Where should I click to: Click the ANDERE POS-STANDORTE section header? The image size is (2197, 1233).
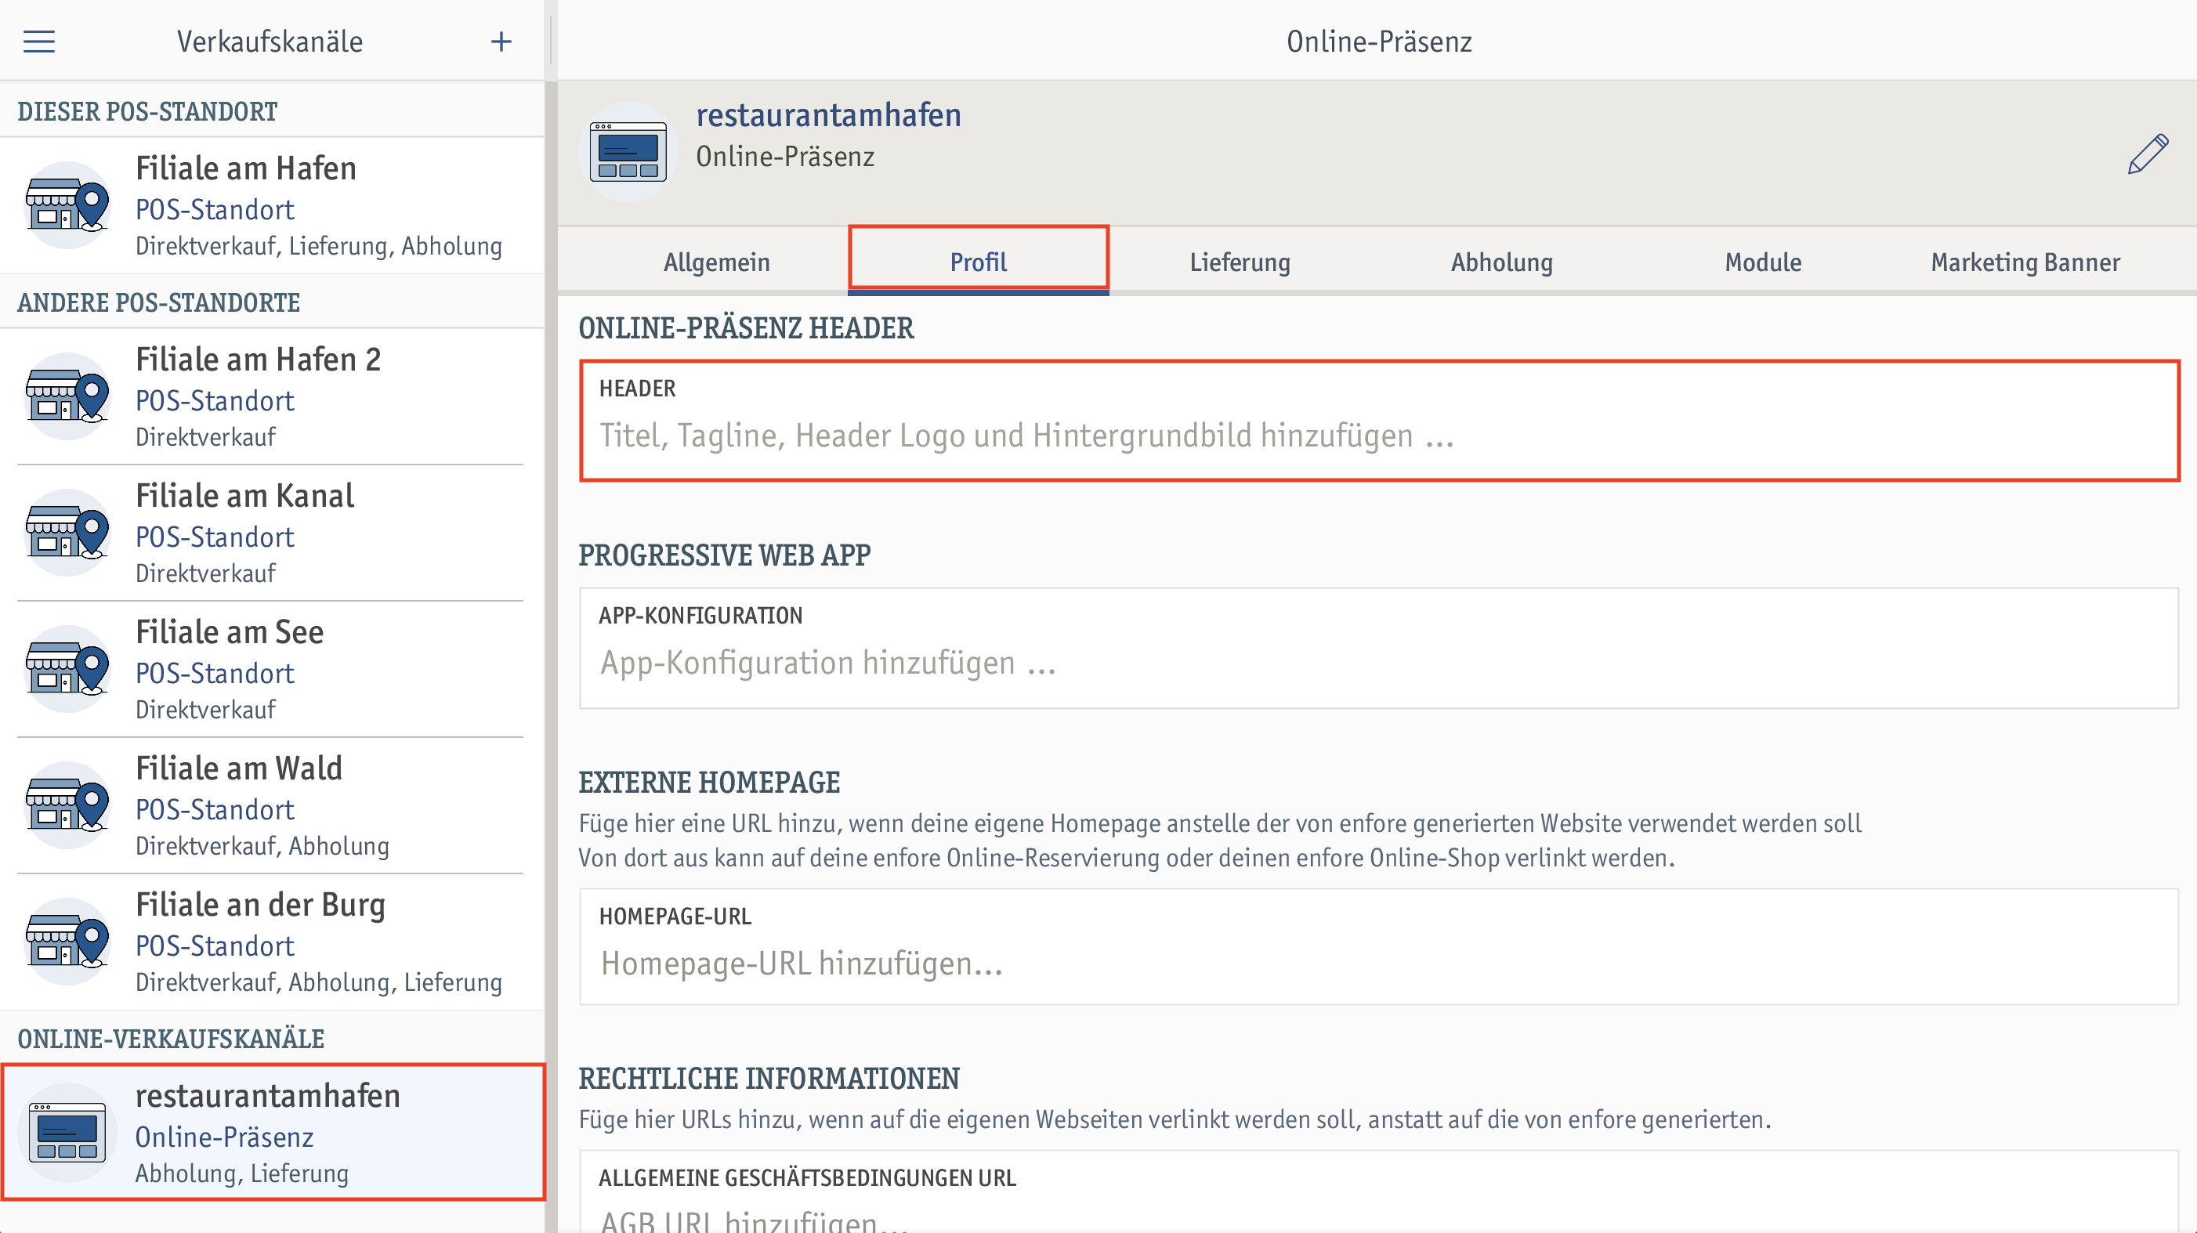[158, 302]
